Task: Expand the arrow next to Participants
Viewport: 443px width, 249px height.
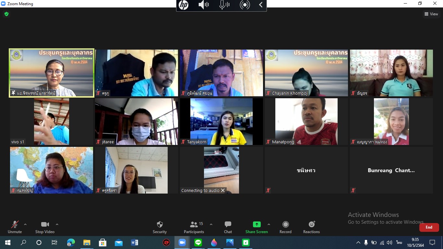Action: coord(211,224)
